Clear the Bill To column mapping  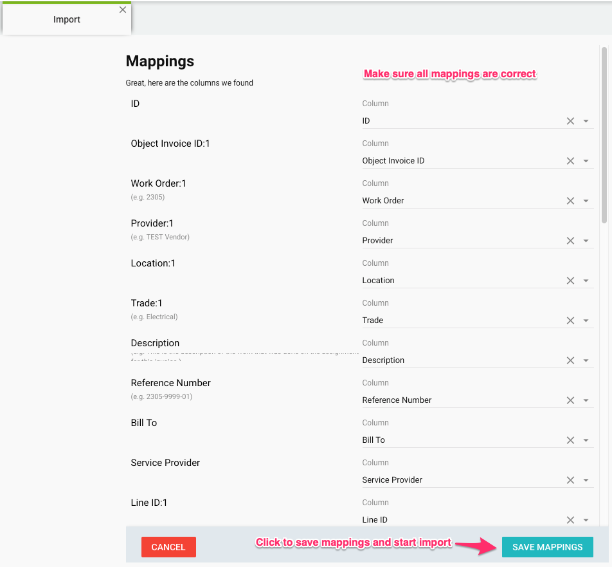570,440
